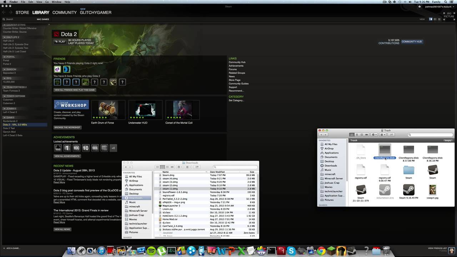Click View All Achievements button
Screen dimensions: 457x257
(67, 156)
